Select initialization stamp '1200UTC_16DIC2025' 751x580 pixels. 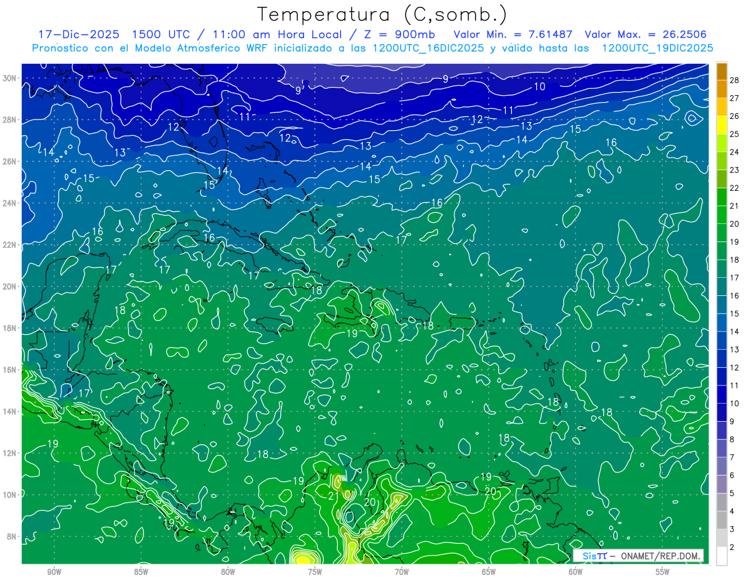pos(428,48)
